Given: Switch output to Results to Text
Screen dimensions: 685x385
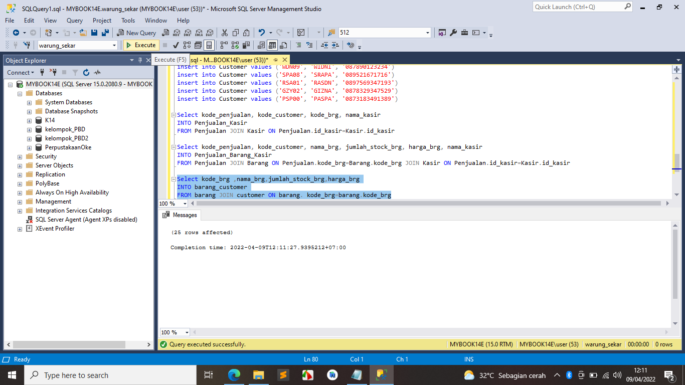Looking at the screenshot, I should pos(261,45).
